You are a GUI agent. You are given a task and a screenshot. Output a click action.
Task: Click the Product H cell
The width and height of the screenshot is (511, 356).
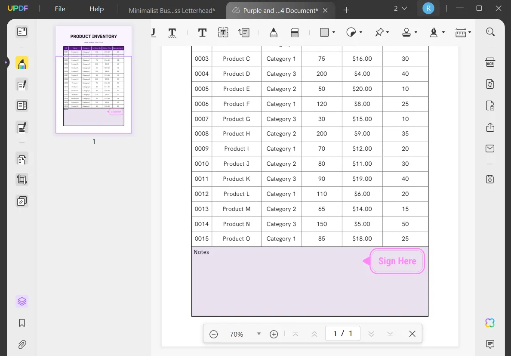tap(236, 134)
